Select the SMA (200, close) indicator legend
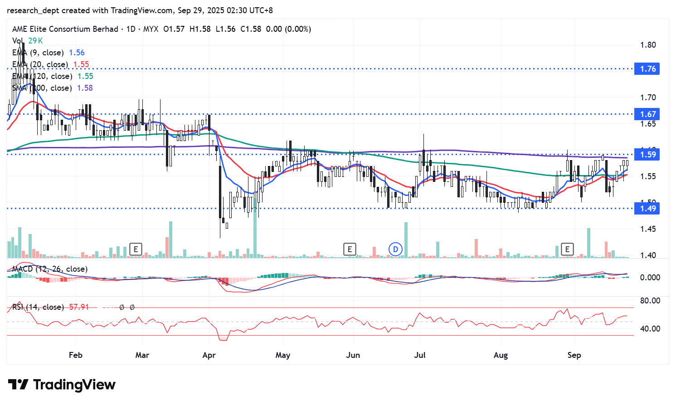Screen dimensions: 676x405 coord(44,88)
